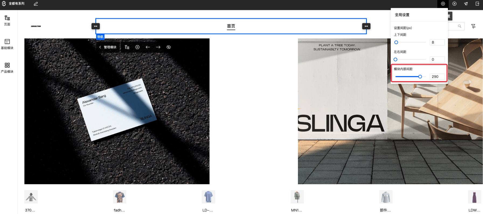
Task: Open the 页面 panel in left sidebar
Action: click(x=7, y=20)
